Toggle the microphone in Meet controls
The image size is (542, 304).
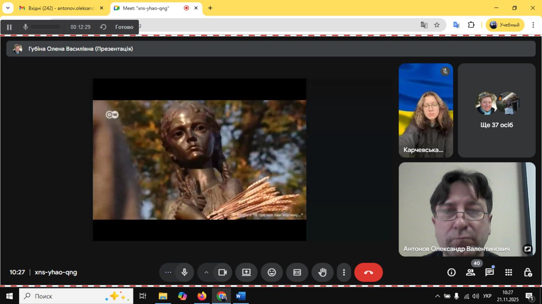pyautogui.click(x=185, y=272)
